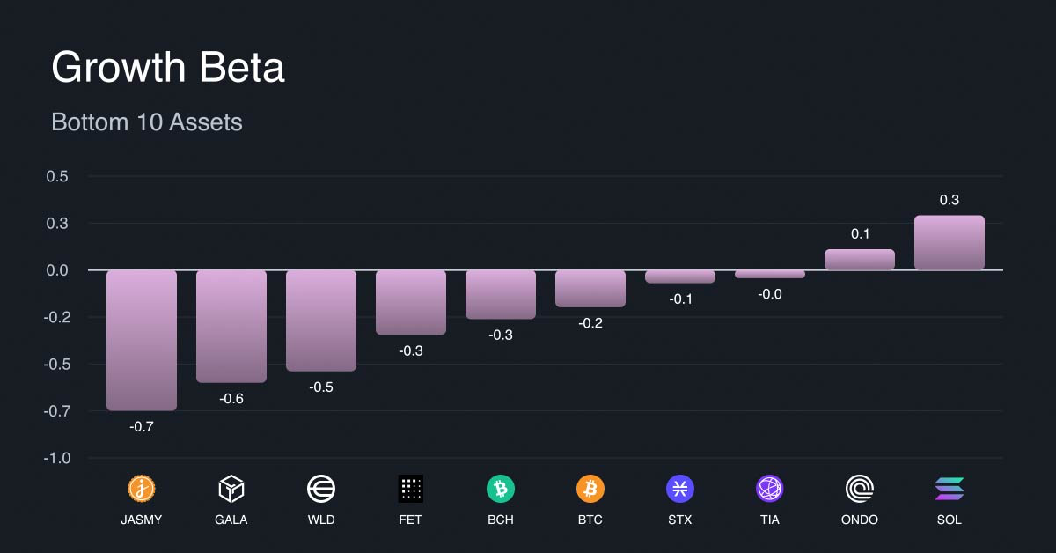Click the ONDO circular icon
This screenshot has width=1056, height=553.
[860, 488]
